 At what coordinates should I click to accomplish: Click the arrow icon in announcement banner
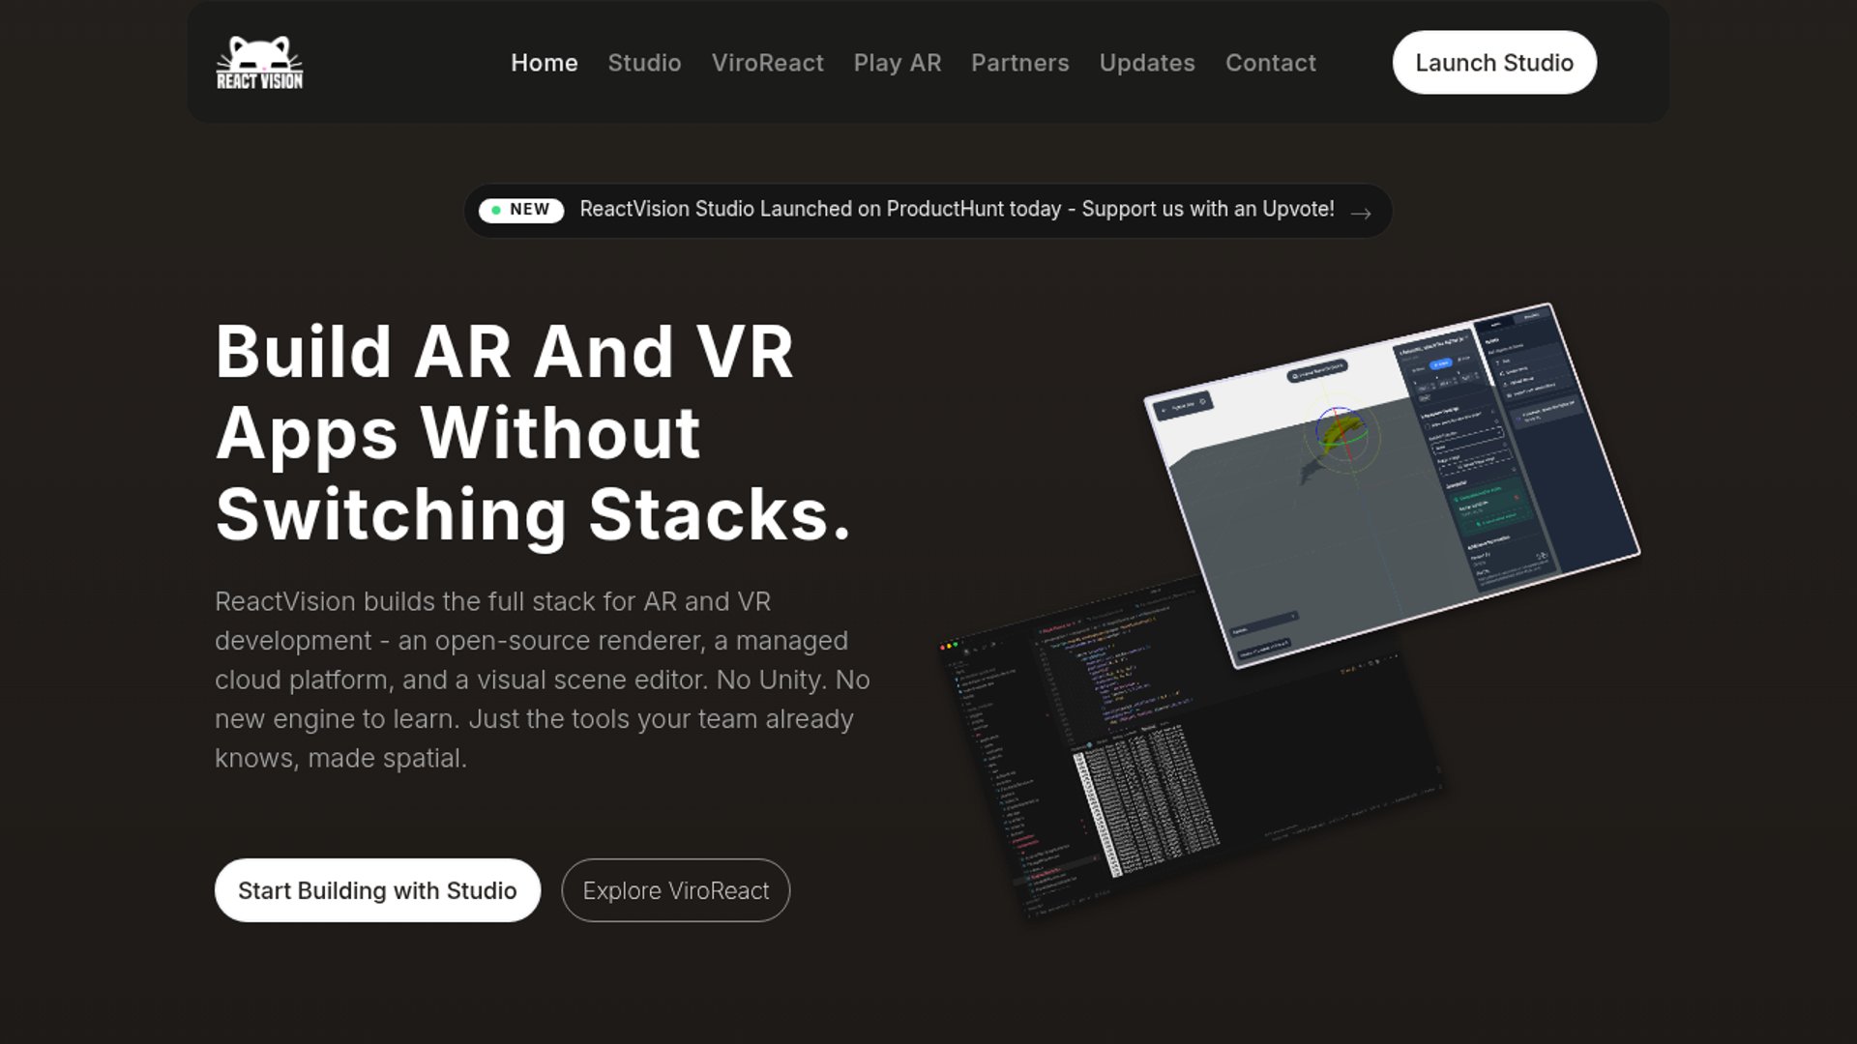pos(1361,214)
